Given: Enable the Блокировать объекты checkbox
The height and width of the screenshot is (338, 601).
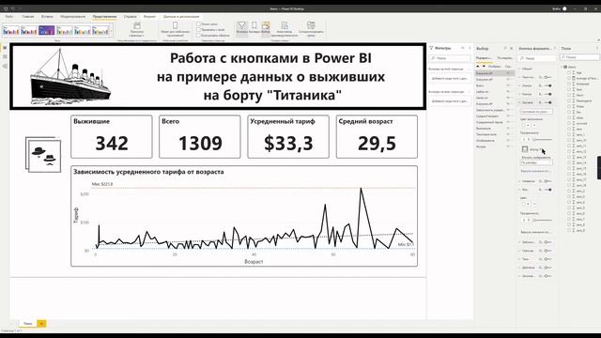Looking at the screenshot, I should [198, 36].
